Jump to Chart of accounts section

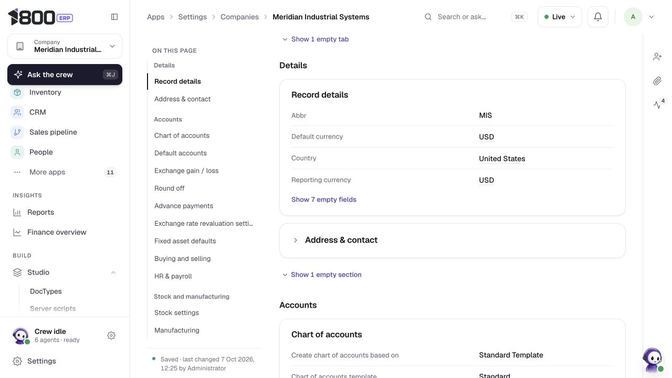pyautogui.click(x=182, y=135)
